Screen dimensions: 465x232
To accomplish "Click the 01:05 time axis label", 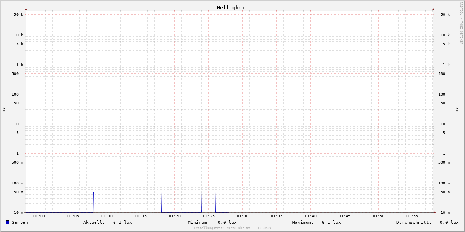I will [73, 216].
